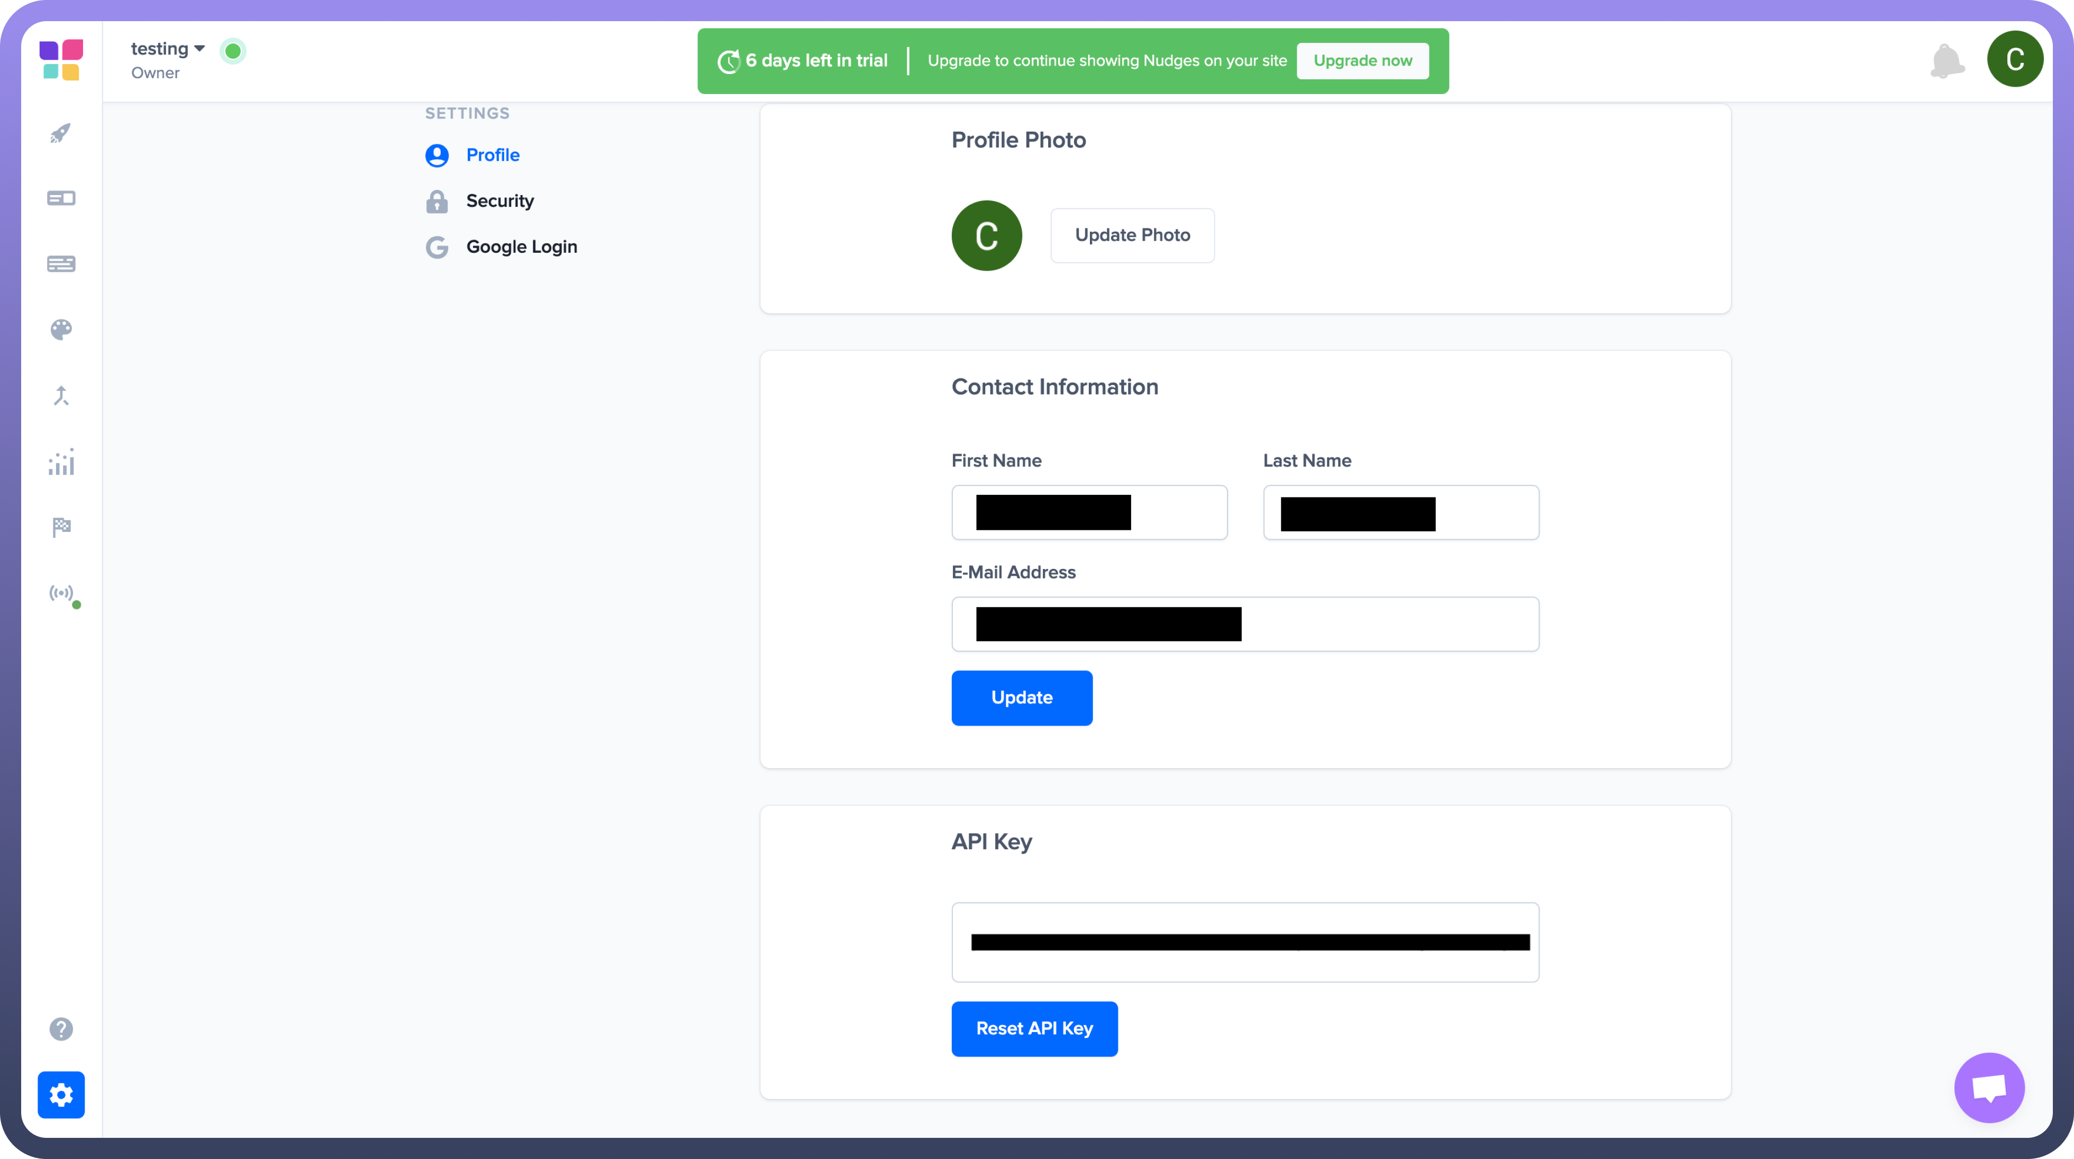The width and height of the screenshot is (2074, 1159).
Task: Click the merge arrows sidebar icon
Action: (x=60, y=395)
